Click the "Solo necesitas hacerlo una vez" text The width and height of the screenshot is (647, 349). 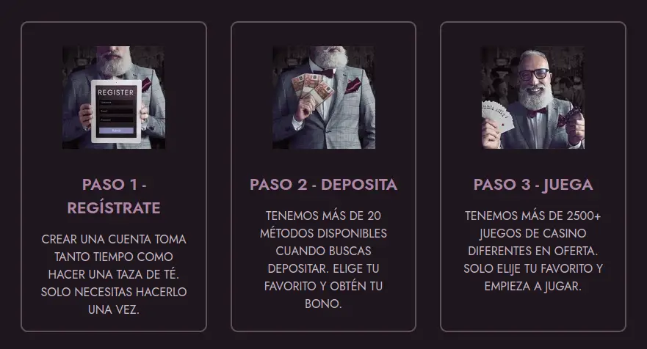pyautogui.click(x=114, y=301)
